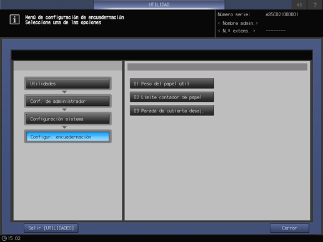Image resolution: width=323 pixels, height=242 pixels.
Task: Click the information icon beside menu title
Action: coord(14,19)
